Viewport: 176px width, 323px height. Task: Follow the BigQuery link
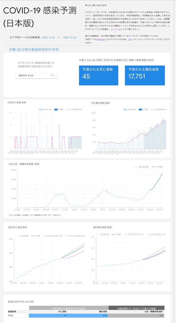click(102, 39)
